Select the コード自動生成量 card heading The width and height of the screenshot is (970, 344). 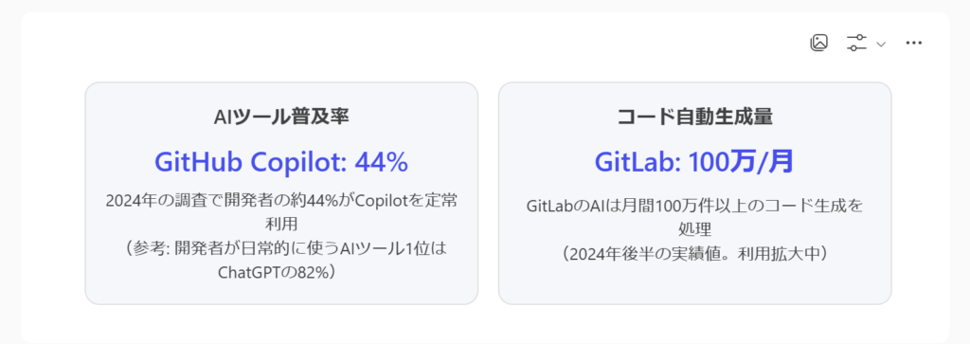[694, 117]
